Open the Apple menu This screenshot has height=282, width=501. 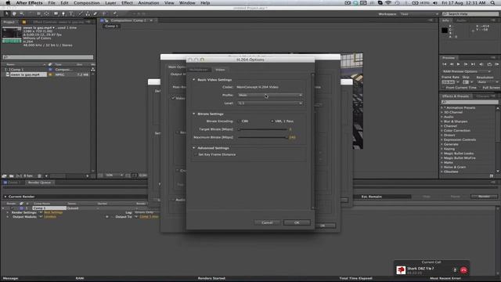8,3
